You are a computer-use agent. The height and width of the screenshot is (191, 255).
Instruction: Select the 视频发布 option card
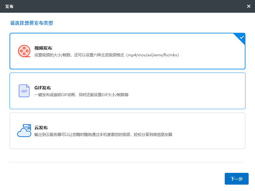point(127,51)
